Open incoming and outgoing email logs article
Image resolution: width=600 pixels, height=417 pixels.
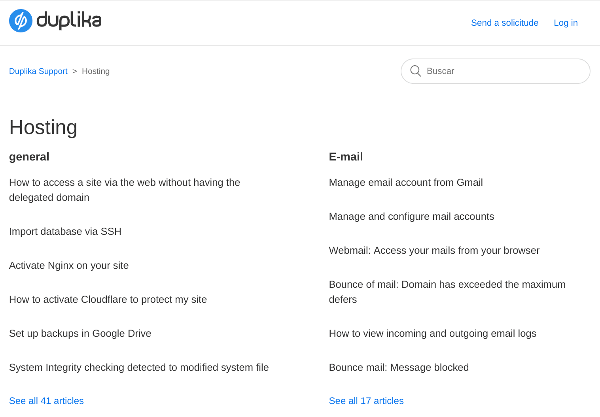click(x=433, y=333)
